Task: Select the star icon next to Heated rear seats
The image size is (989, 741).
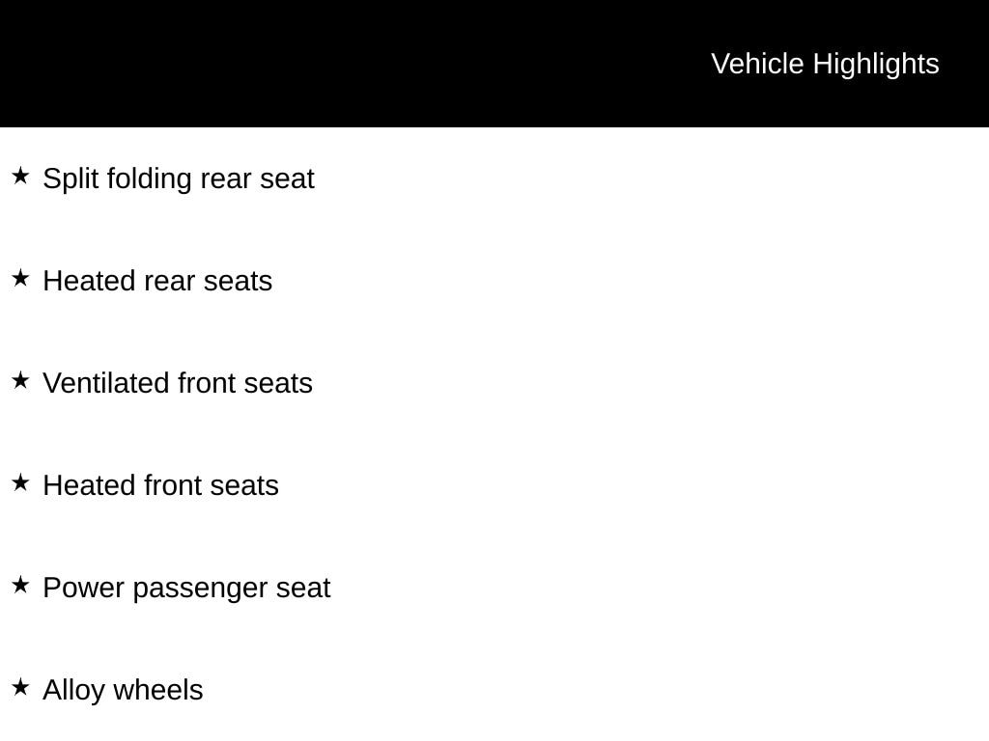Action: 20,278
